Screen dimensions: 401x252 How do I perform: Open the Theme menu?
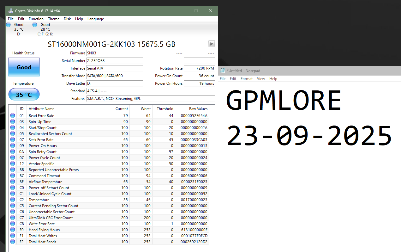54,19
